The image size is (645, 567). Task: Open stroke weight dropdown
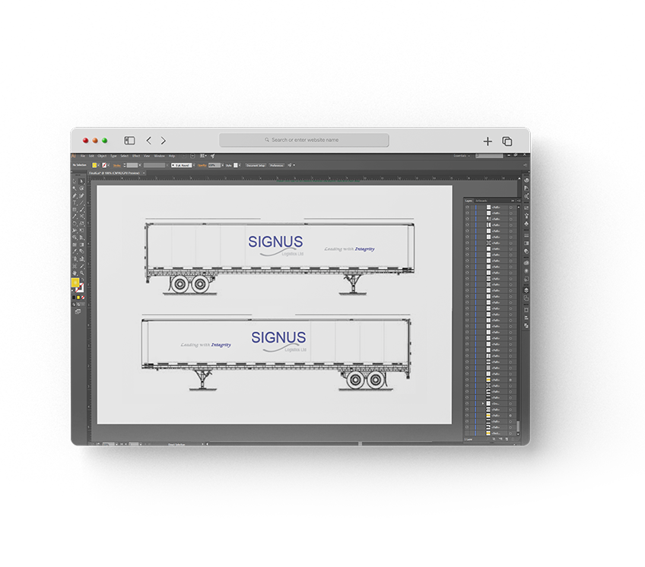click(140, 165)
